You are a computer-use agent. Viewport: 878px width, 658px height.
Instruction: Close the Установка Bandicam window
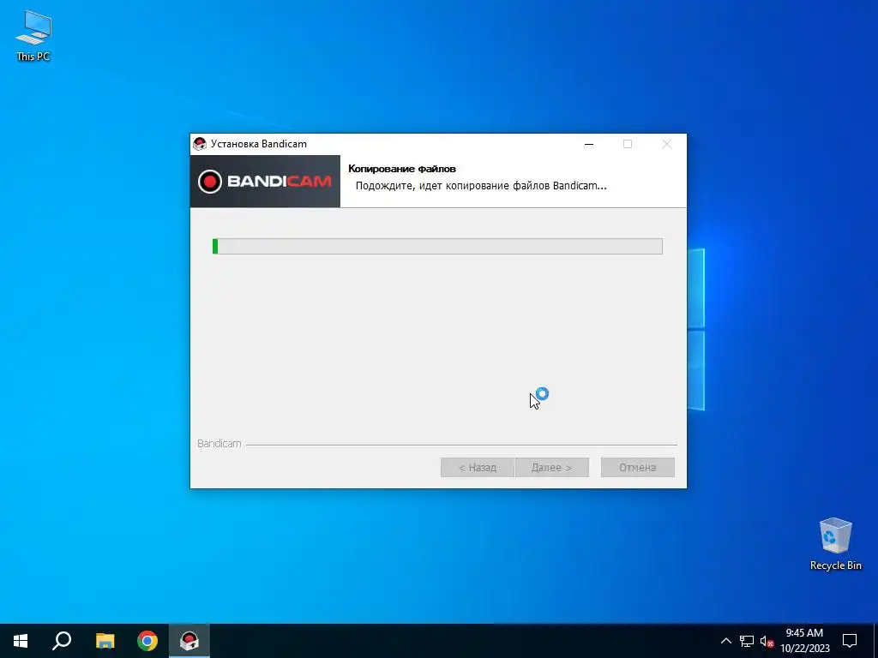coord(666,144)
